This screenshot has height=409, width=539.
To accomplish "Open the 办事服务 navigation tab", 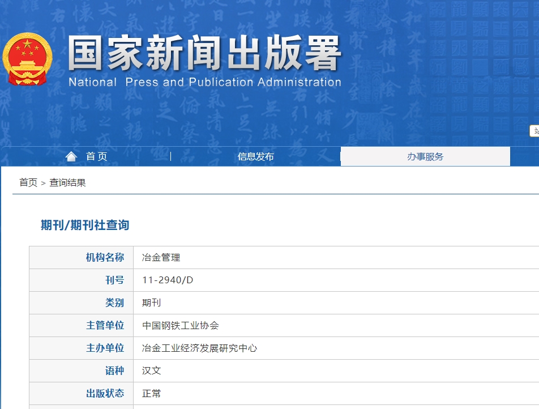I will coord(425,156).
